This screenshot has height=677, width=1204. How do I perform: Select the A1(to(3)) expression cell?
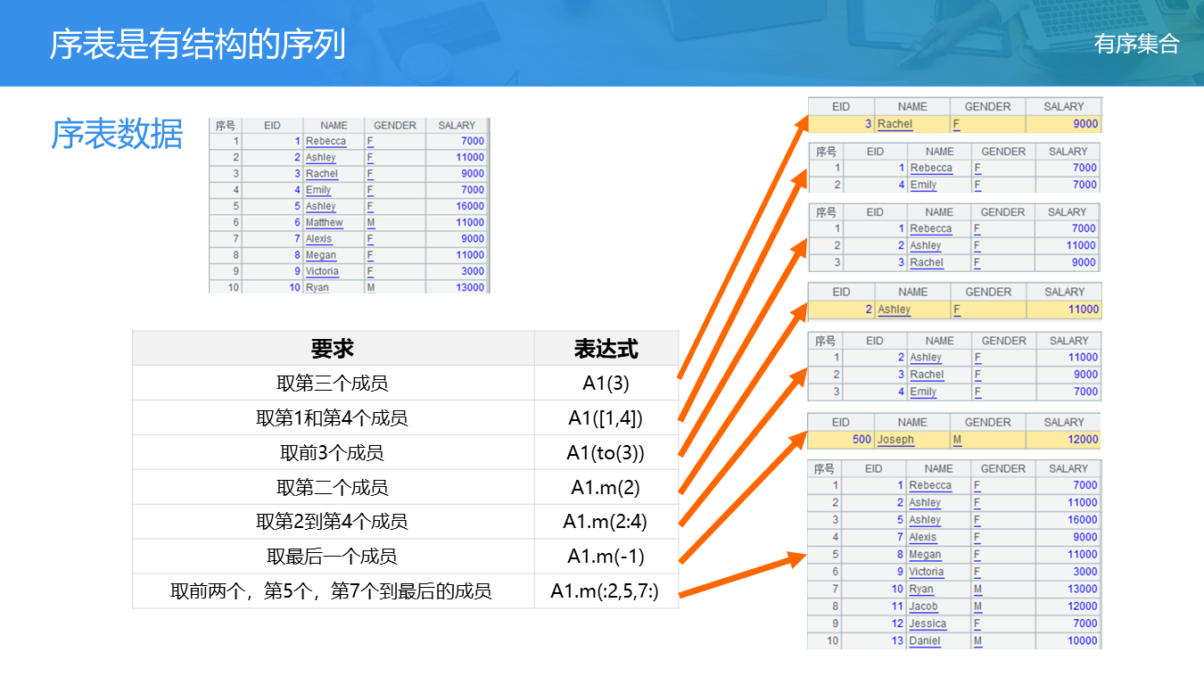point(606,453)
